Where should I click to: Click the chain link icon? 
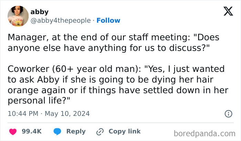point(100,132)
